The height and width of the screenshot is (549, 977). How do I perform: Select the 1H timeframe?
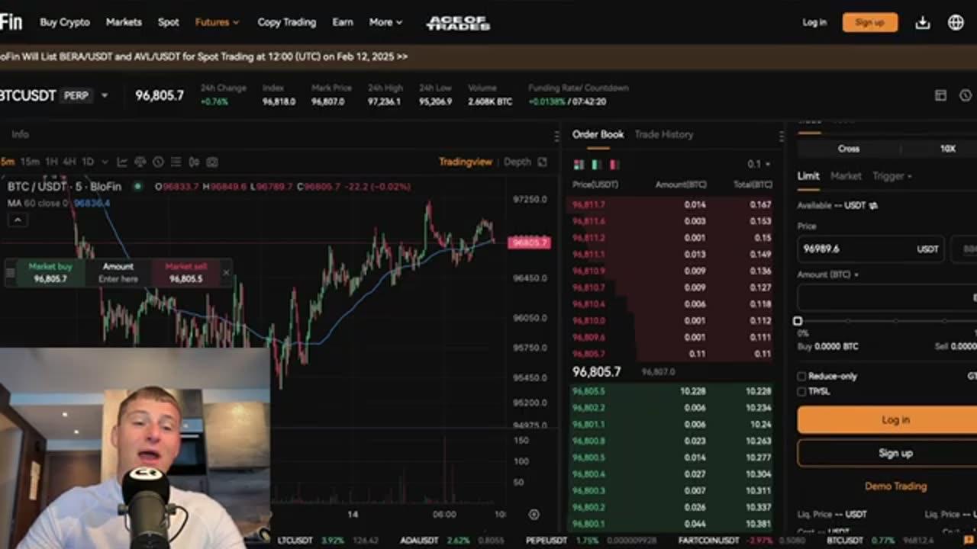tap(51, 162)
